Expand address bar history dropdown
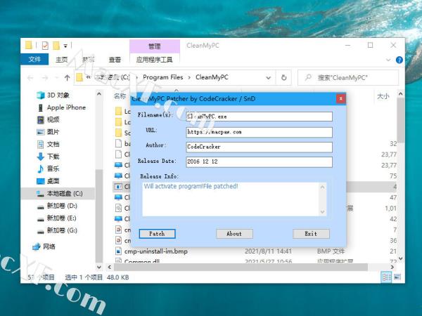The height and width of the screenshot is (316, 422). (269, 78)
